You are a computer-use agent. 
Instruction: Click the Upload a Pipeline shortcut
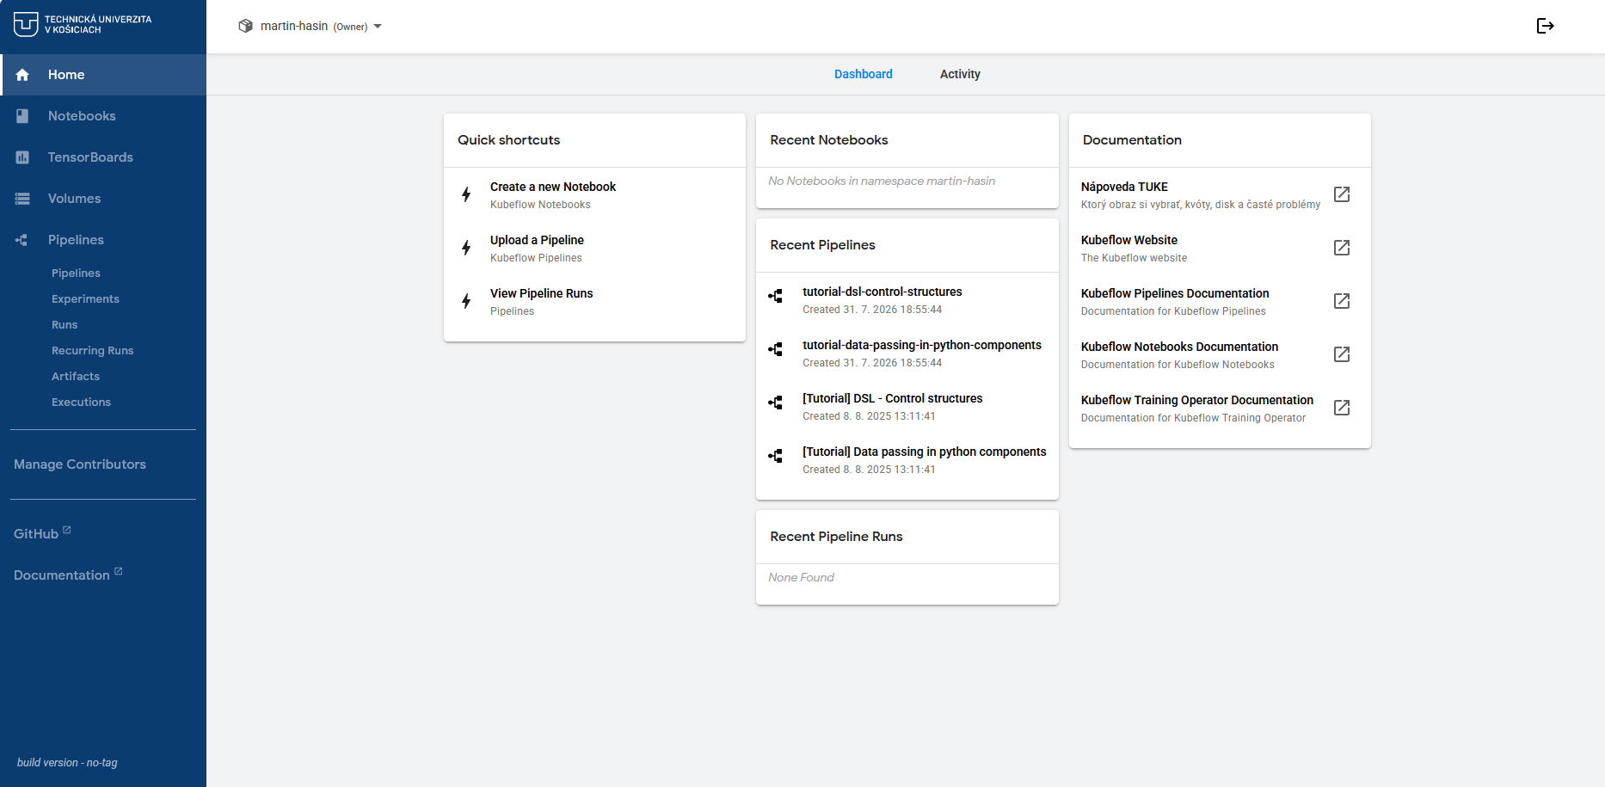click(x=594, y=248)
